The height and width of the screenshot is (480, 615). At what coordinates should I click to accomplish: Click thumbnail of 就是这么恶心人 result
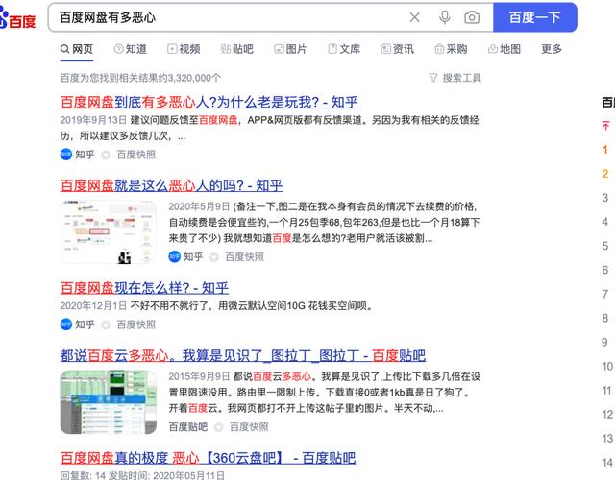tap(109, 231)
